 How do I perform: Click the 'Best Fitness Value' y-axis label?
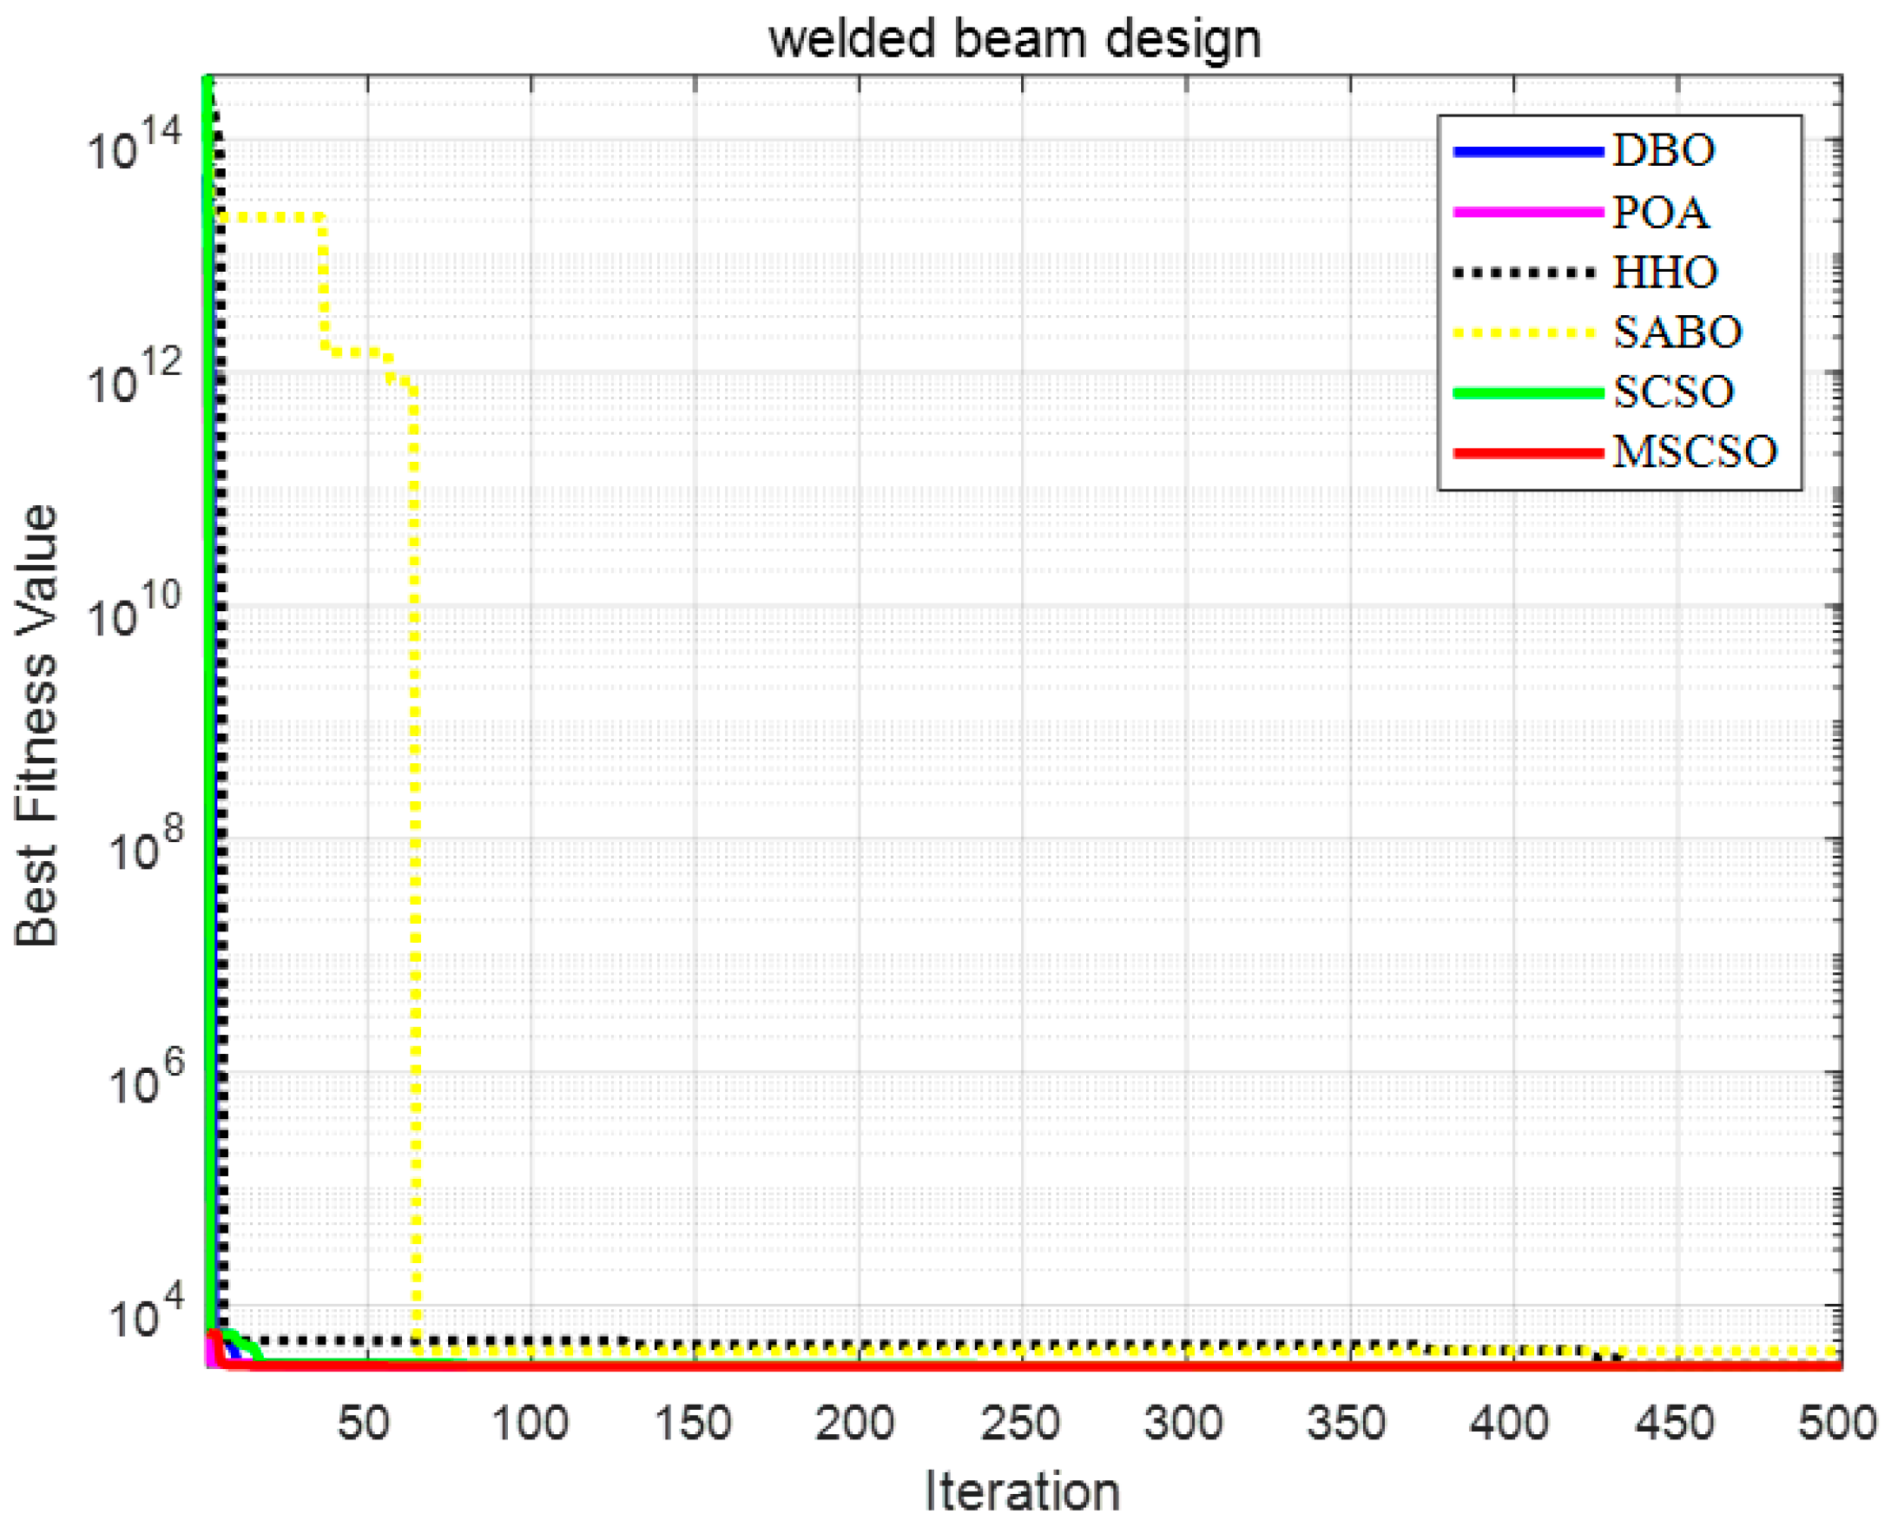click(x=37, y=725)
